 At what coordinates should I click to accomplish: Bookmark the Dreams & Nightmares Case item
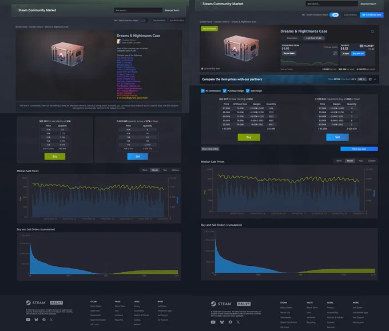pyautogui.click(x=372, y=31)
